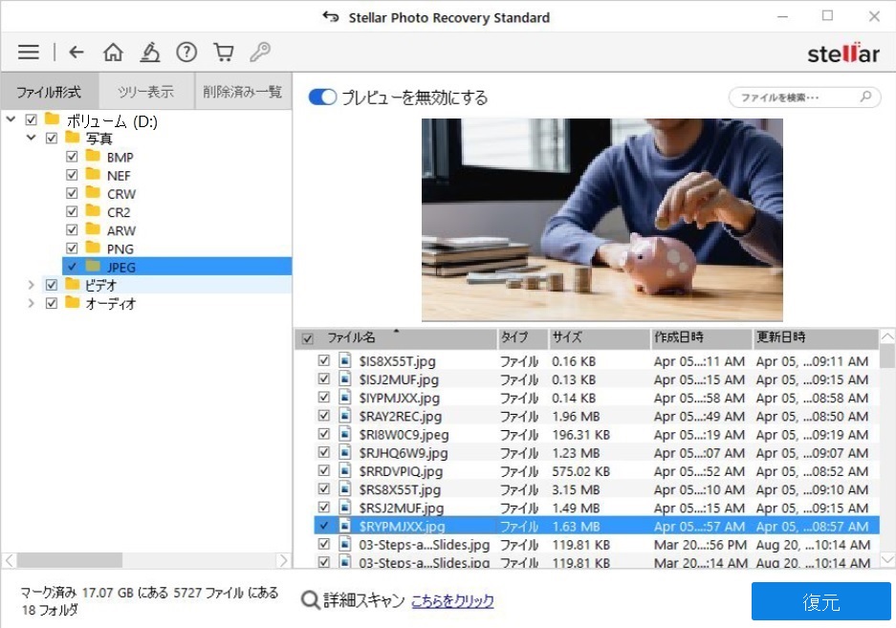Go back using the left arrow icon
This screenshot has height=628, width=896.
[76, 52]
